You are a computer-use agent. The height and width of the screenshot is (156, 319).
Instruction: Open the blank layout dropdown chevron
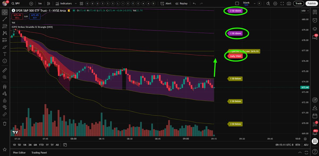(x=255, y=3)
